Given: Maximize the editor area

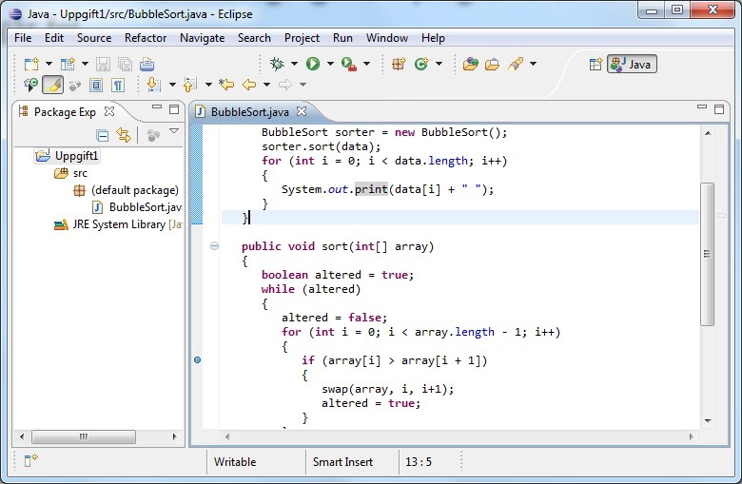Looking at the screenshot, I should (719, 109).
